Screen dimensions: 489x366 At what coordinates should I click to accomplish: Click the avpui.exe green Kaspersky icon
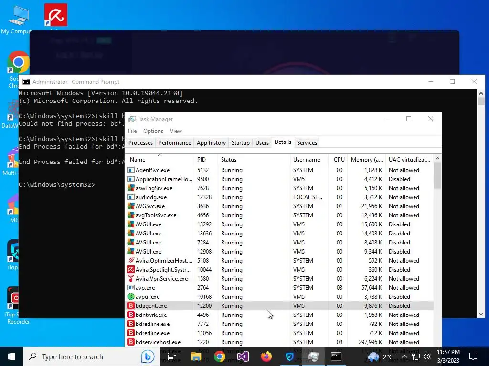[131, 296]
